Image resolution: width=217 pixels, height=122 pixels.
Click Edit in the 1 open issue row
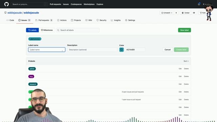(180, 100)
